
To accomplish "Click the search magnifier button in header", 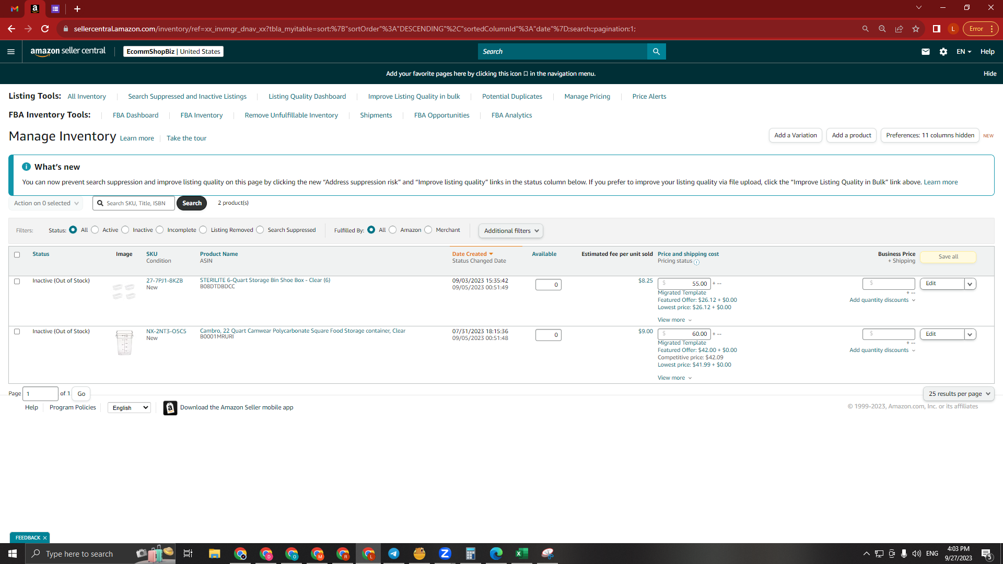I will coord(656,52).
